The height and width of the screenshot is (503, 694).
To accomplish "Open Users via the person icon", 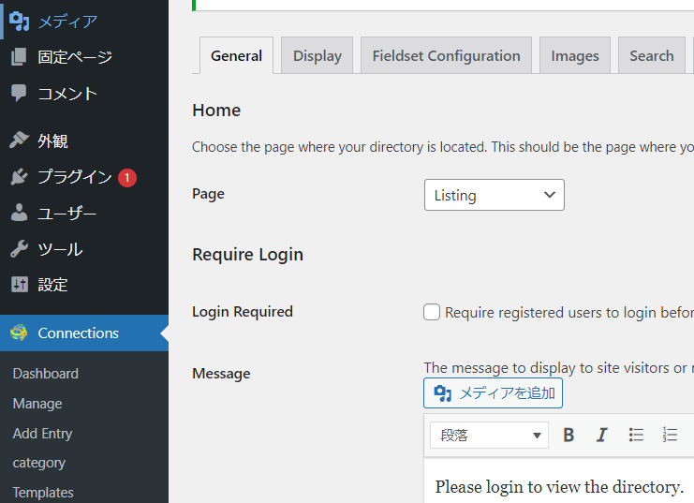I will pyautogui.click(x=19, y=213).
